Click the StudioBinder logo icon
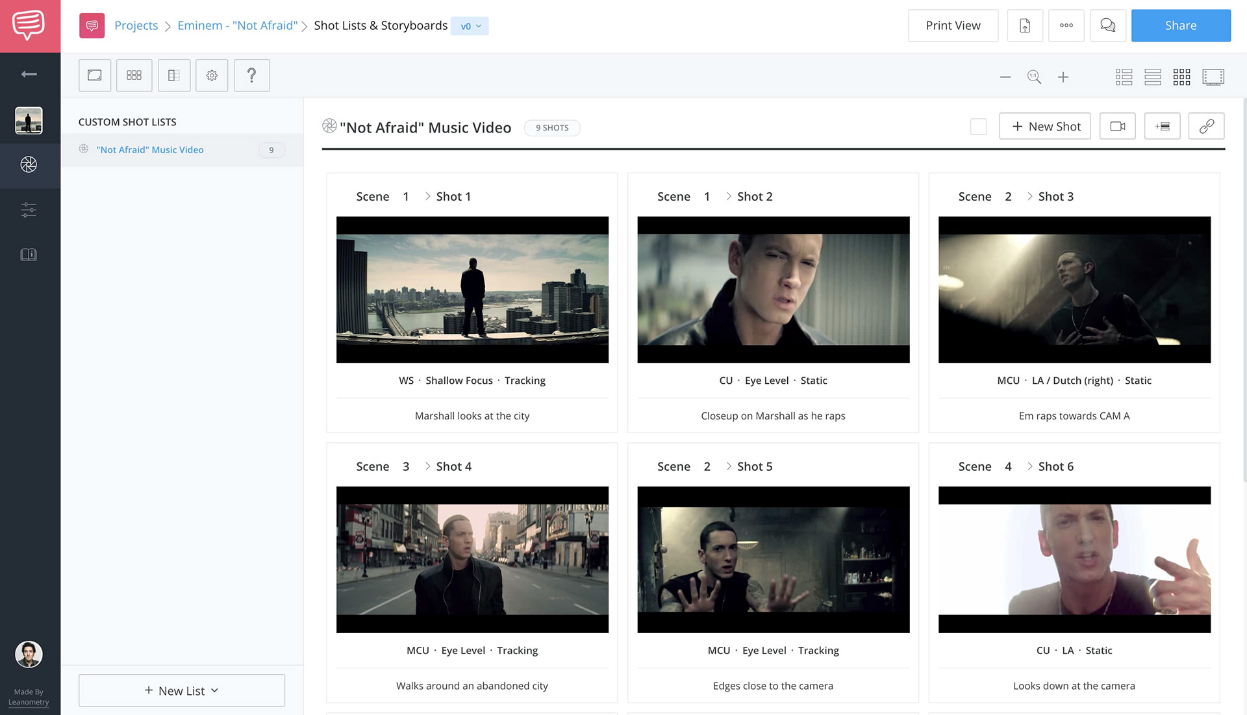The image size is (1247, 715). click(x=29, y=26)
